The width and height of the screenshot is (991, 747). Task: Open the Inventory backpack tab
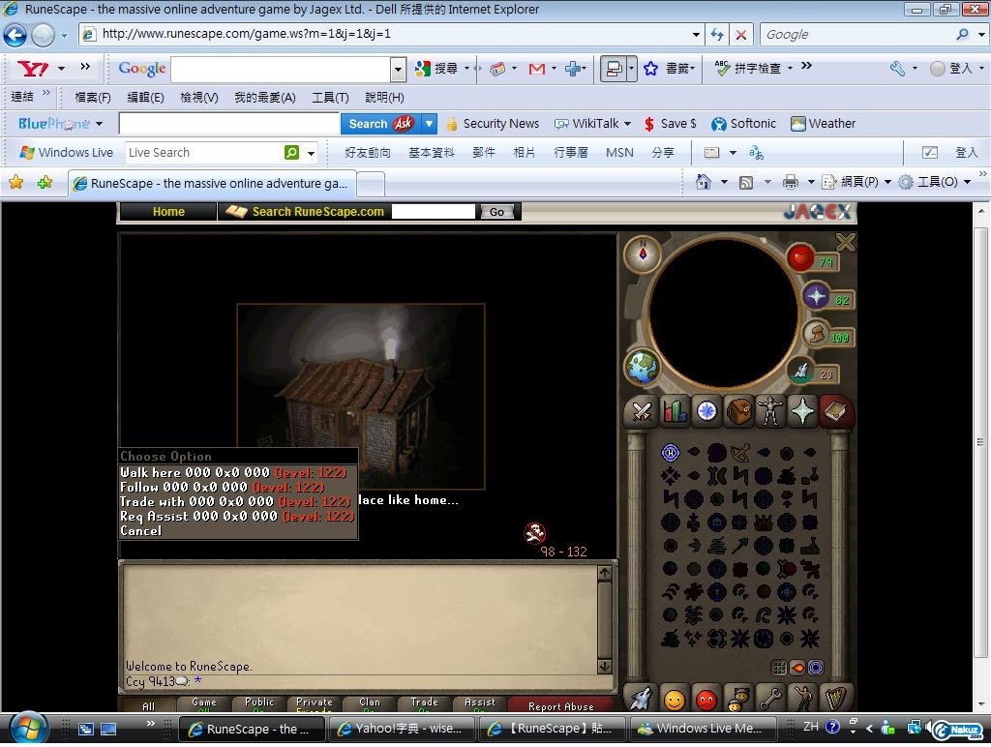tap(738, 411)
